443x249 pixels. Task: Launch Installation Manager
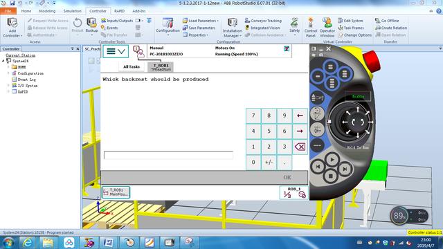(x=233, y=28)
